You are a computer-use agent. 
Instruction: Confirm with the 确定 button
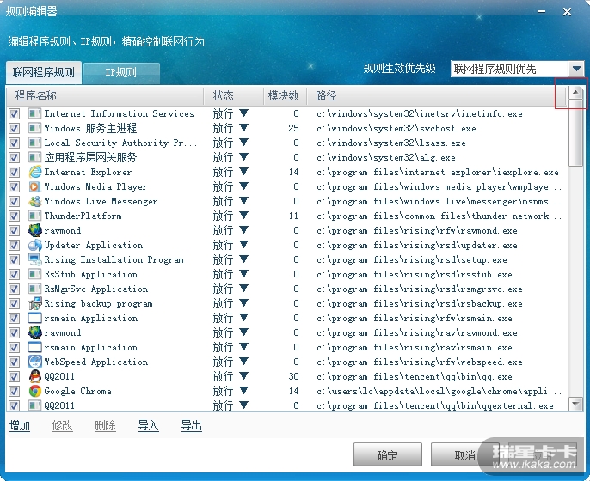pos(388,454)
